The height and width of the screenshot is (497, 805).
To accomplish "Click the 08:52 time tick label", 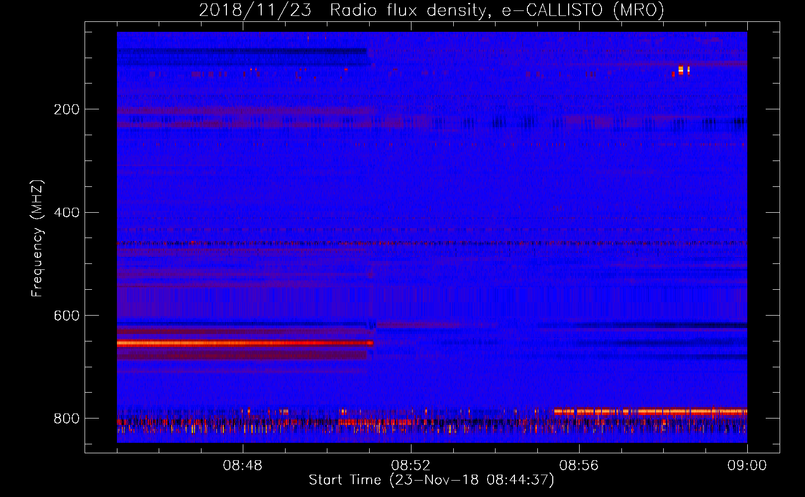I will (411, 466).
